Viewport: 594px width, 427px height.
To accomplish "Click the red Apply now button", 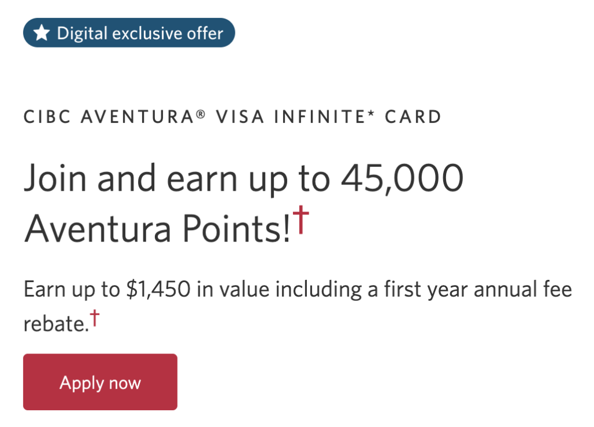I will pos(100,382).
